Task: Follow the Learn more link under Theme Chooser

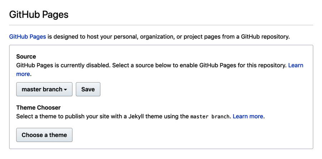Action: [x=248, y=117]
